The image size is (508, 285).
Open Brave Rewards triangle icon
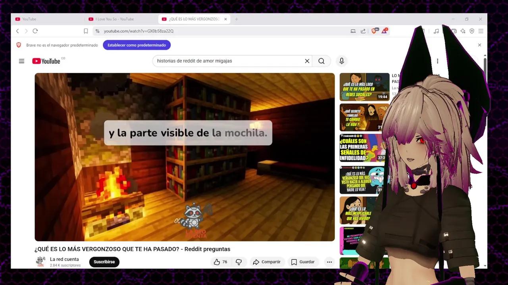384,31
